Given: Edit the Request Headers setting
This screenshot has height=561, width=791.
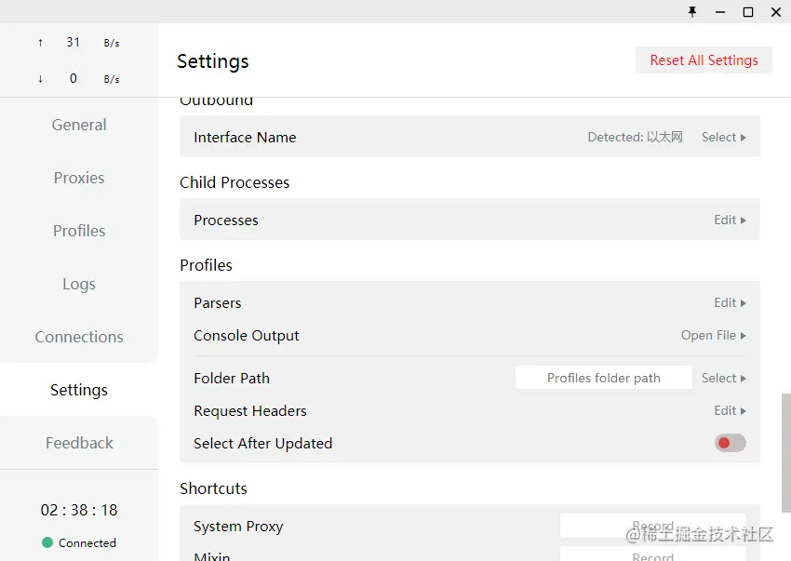Looking at the screenshot, I should [730, 410].
